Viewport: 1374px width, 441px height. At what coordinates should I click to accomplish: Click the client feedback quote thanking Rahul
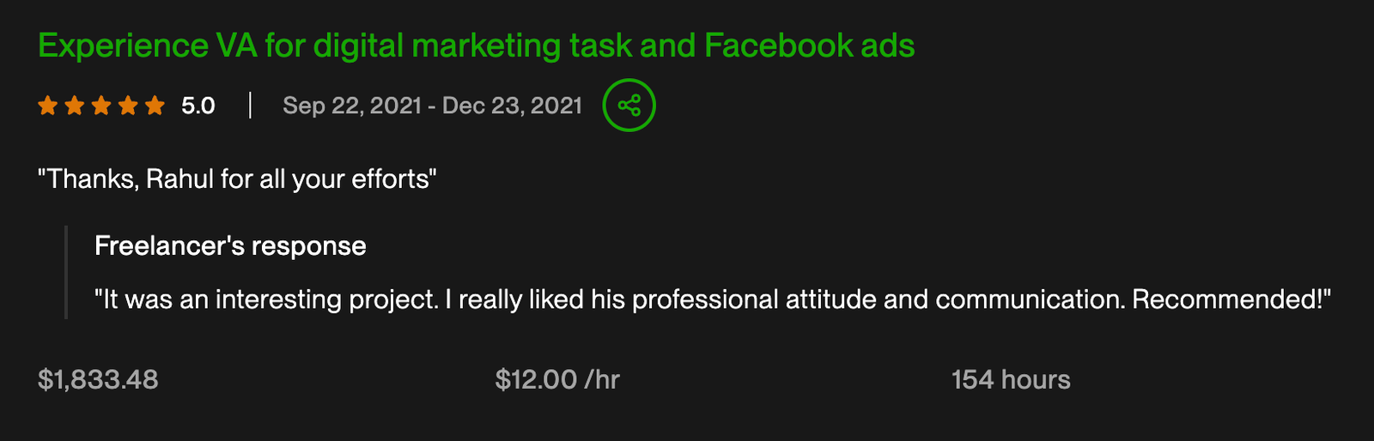[237, 178]
